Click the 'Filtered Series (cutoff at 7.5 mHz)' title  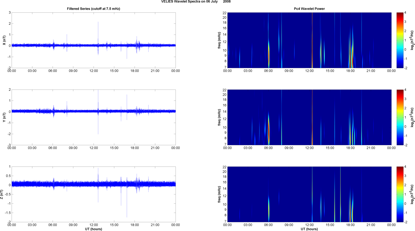click(93, 9)
